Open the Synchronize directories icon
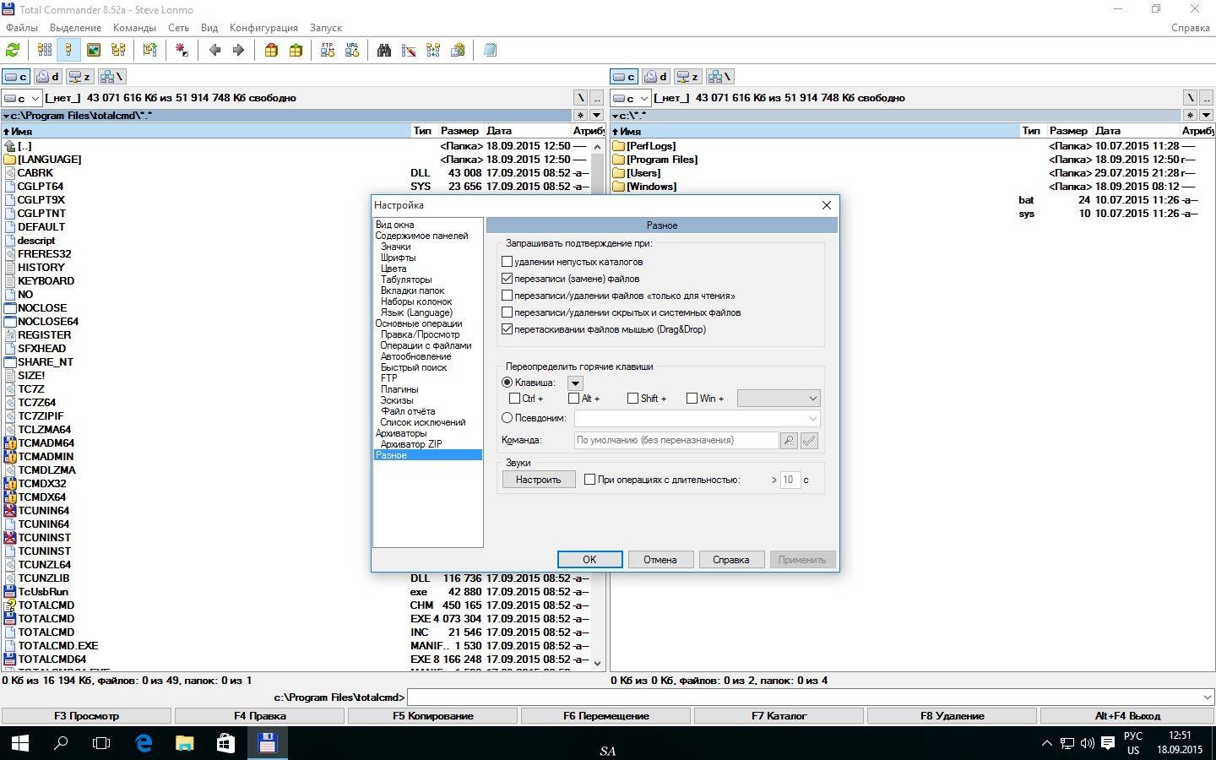 [x=433, y=51]
